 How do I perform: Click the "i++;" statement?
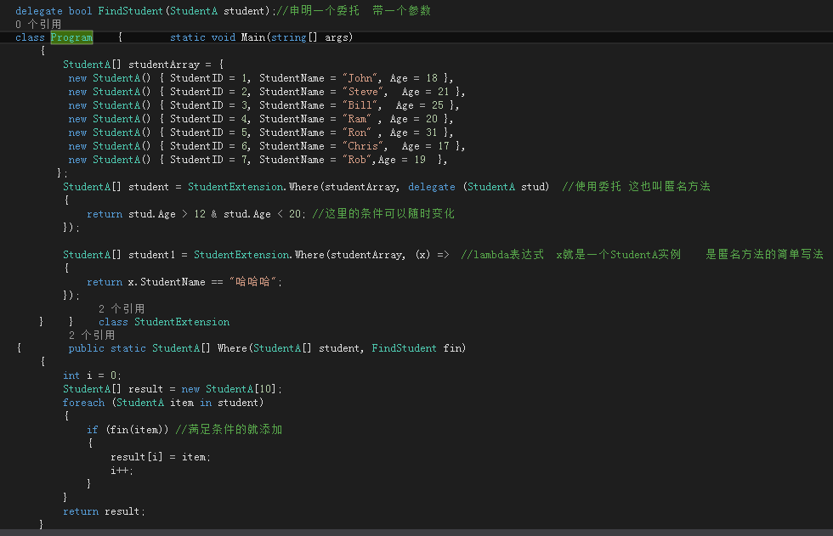tap(122, 471)
